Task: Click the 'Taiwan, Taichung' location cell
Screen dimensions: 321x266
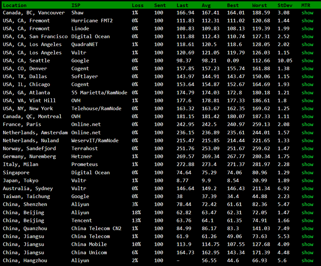Action: click(26, 196)
